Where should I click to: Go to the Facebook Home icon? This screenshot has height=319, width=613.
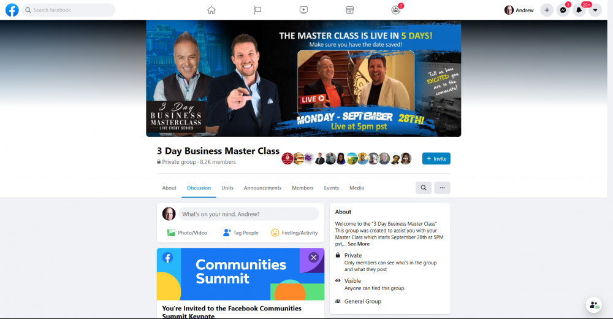211,10
